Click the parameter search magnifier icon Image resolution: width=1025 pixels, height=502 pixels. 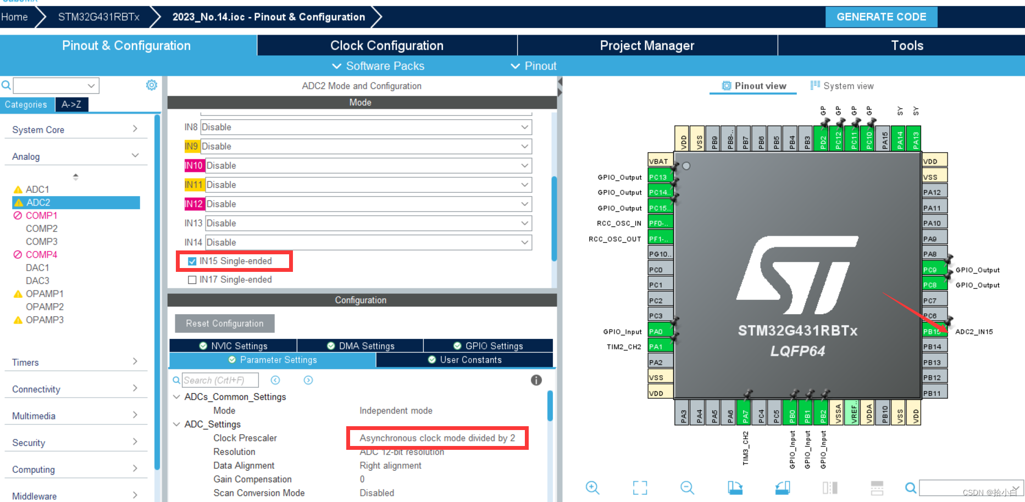[176, 380]
